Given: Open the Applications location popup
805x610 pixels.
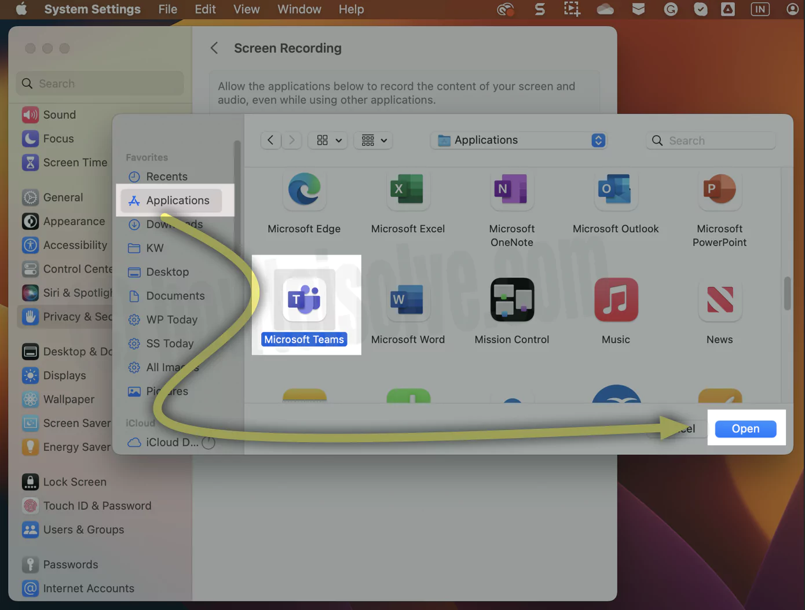Looking at the screenshot, I should tap(519, 140).
